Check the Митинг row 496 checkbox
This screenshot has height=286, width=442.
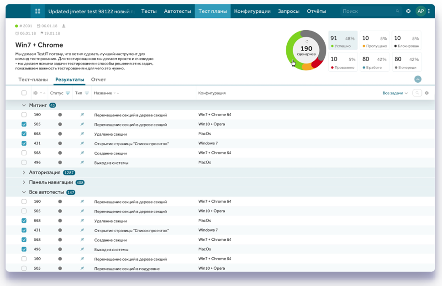point(24,163)
